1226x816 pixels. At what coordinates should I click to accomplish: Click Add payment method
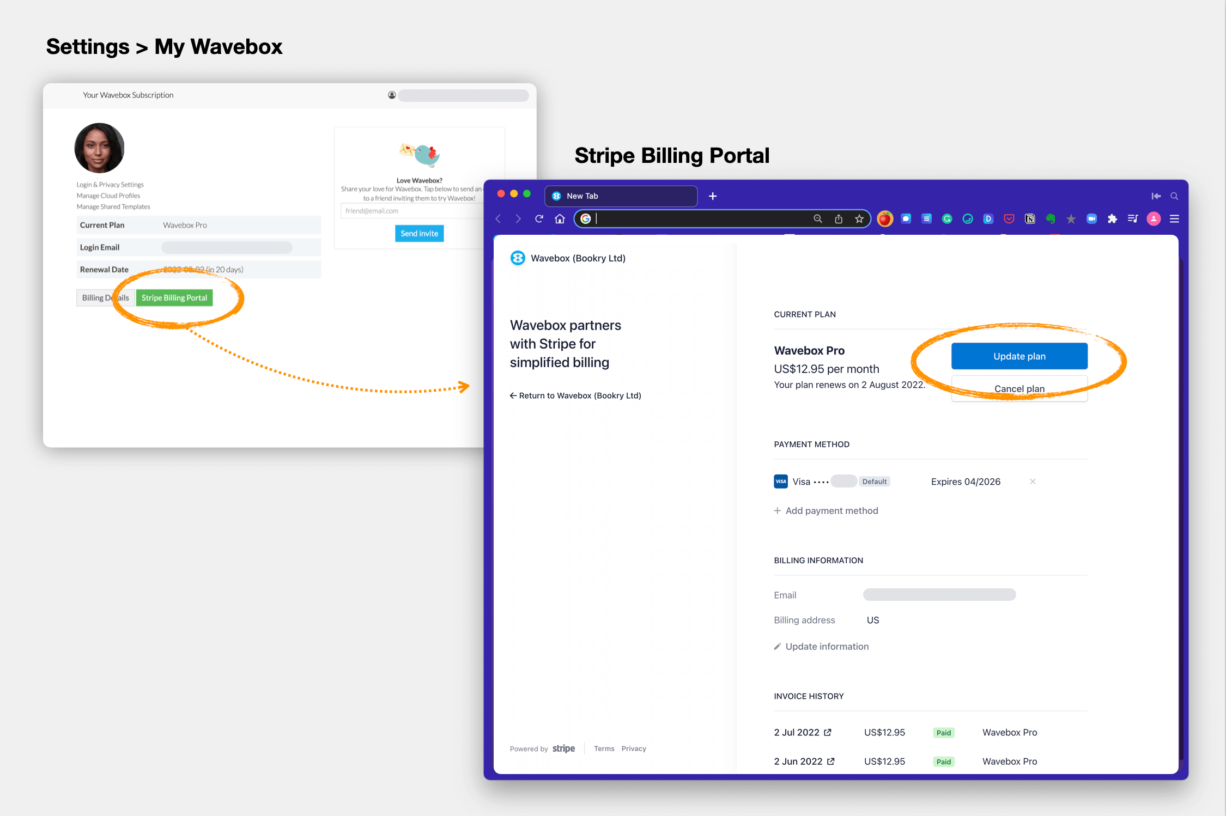(x=826, y=510)
